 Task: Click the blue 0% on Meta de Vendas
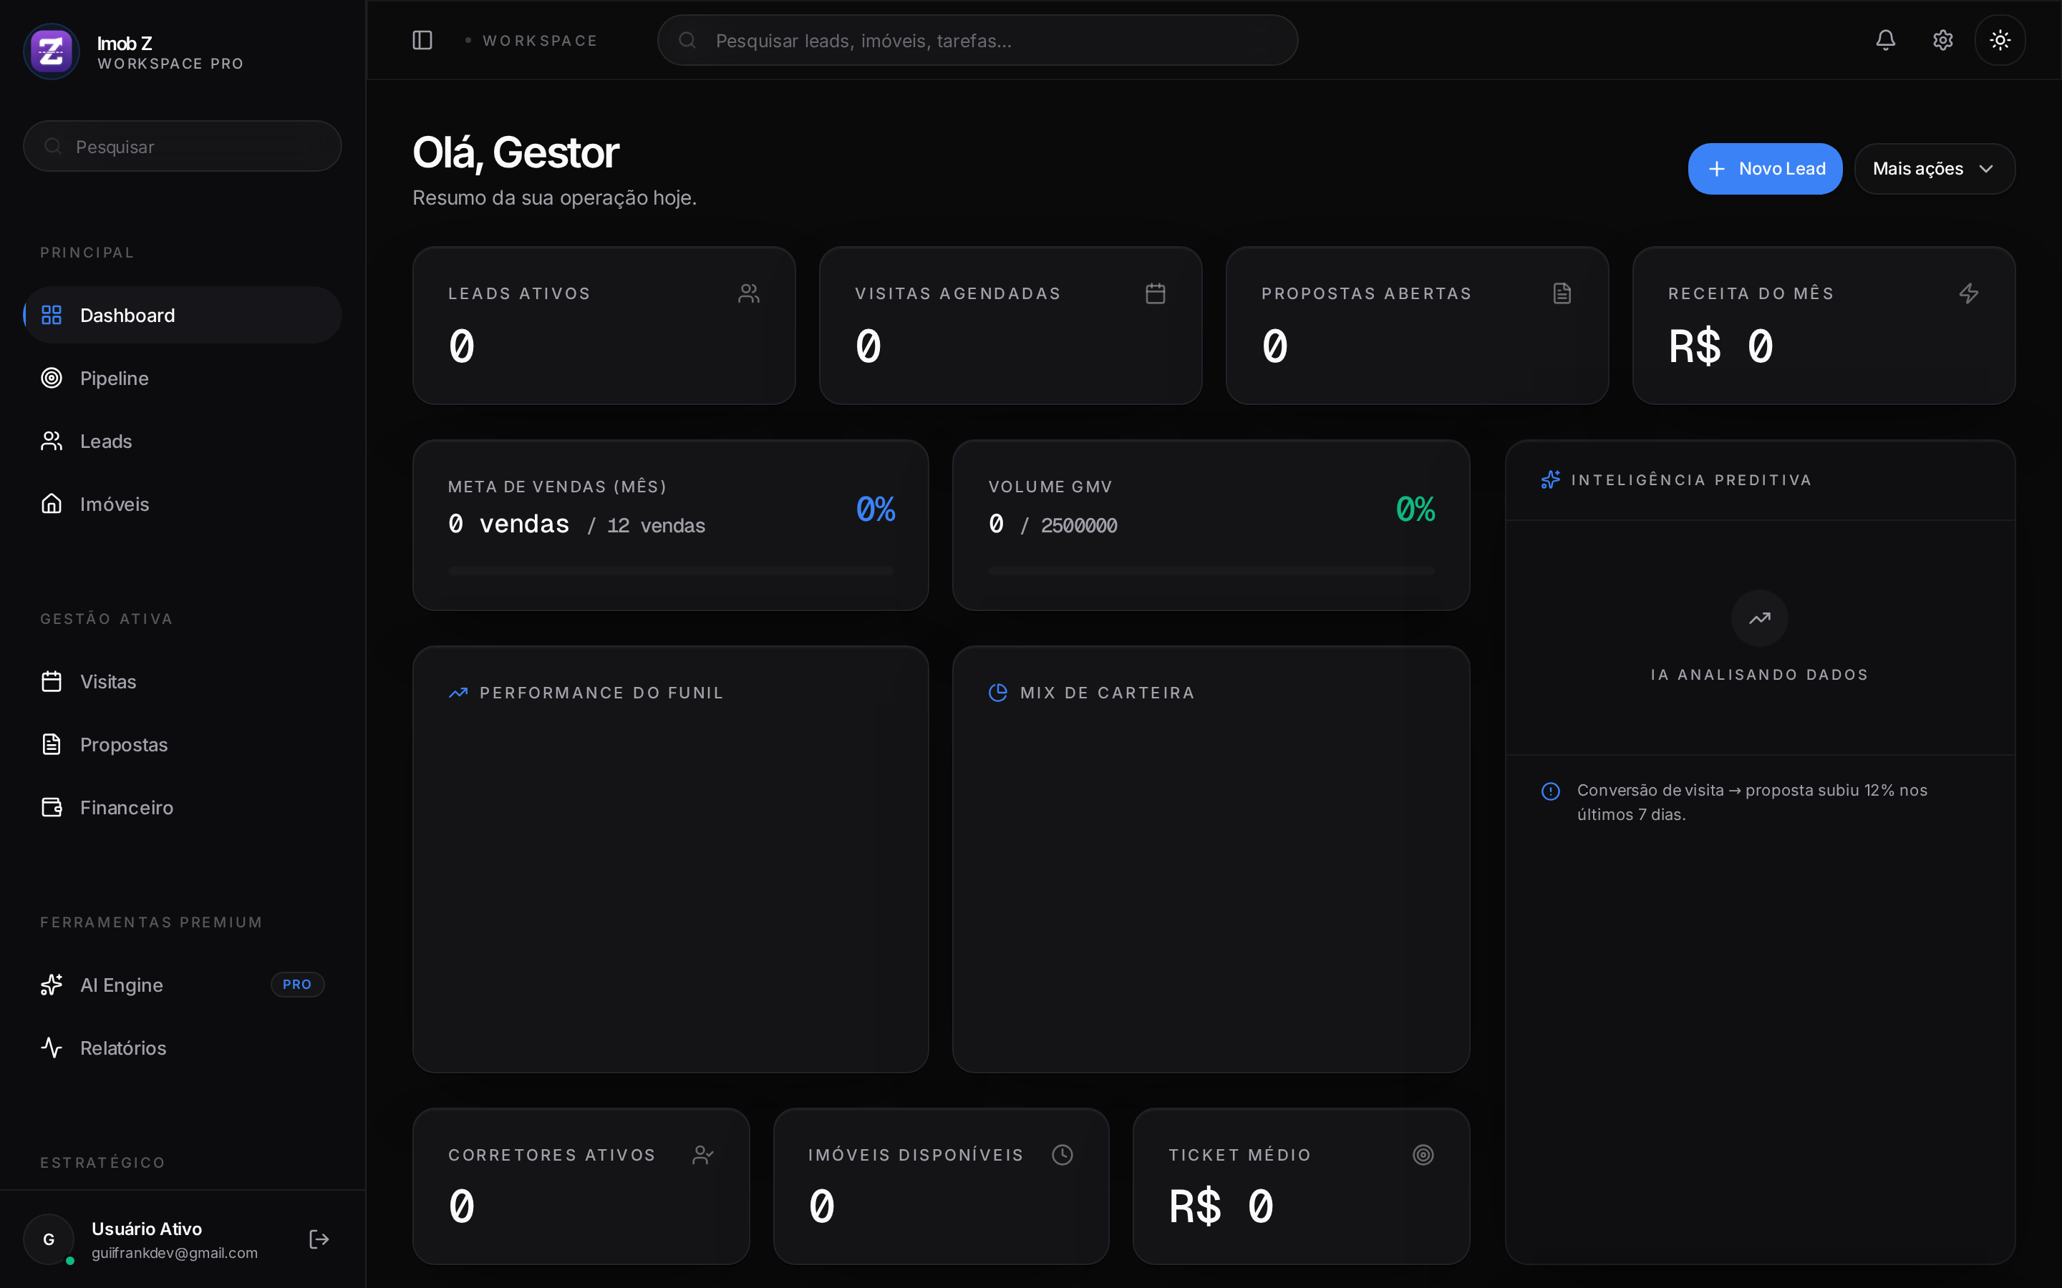875,509
